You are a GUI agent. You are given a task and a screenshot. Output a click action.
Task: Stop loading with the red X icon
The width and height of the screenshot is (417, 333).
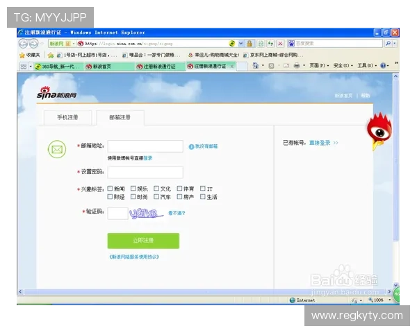click(x=280, y=43)
